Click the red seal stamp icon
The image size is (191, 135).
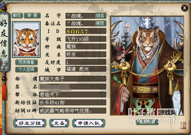click(x=183, y=125)
